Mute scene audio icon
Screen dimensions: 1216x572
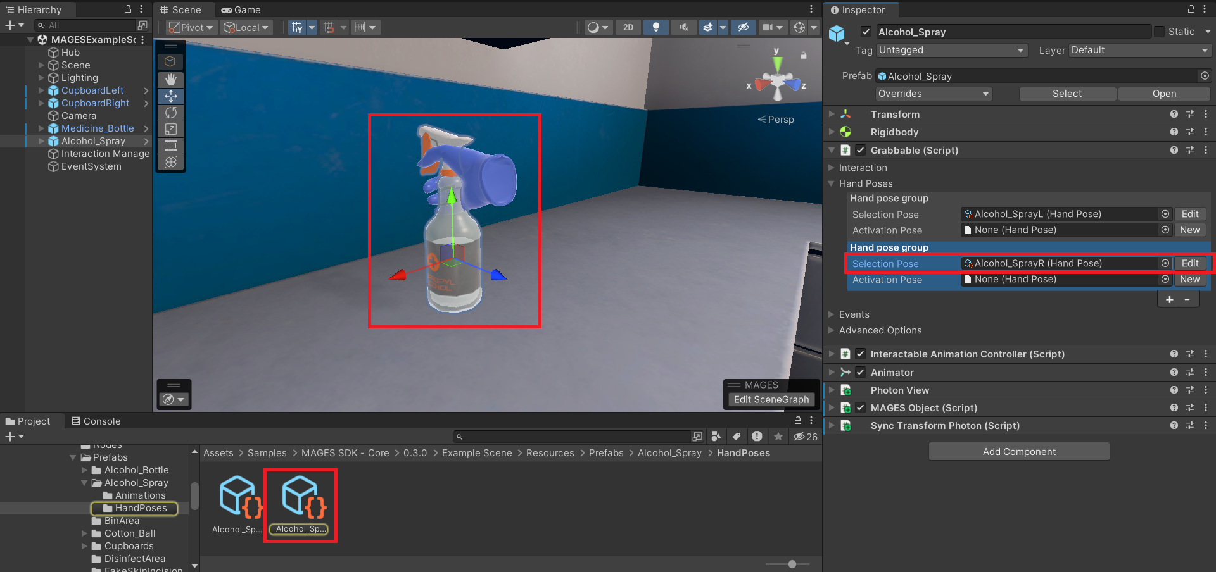pyautogui.click(x=684, y=27)
